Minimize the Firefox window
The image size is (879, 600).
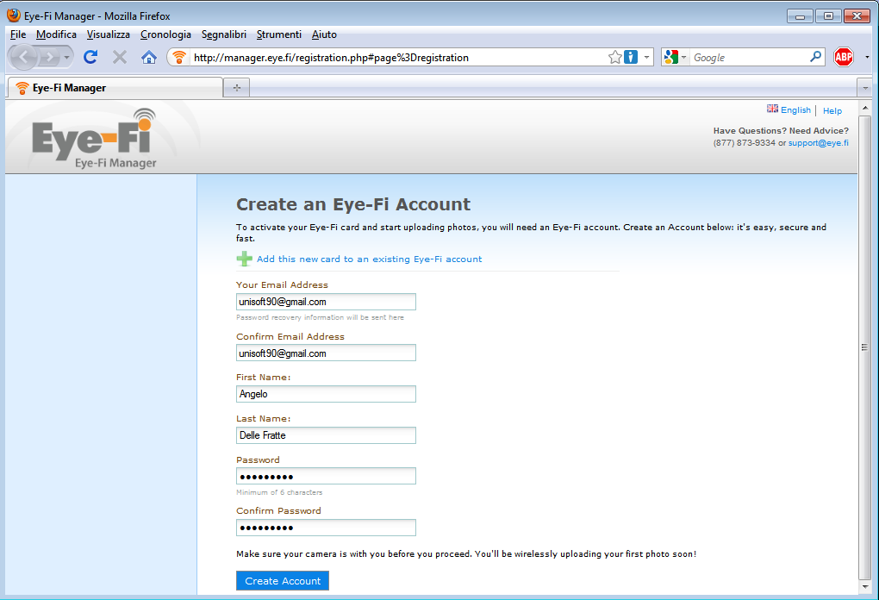800,16
